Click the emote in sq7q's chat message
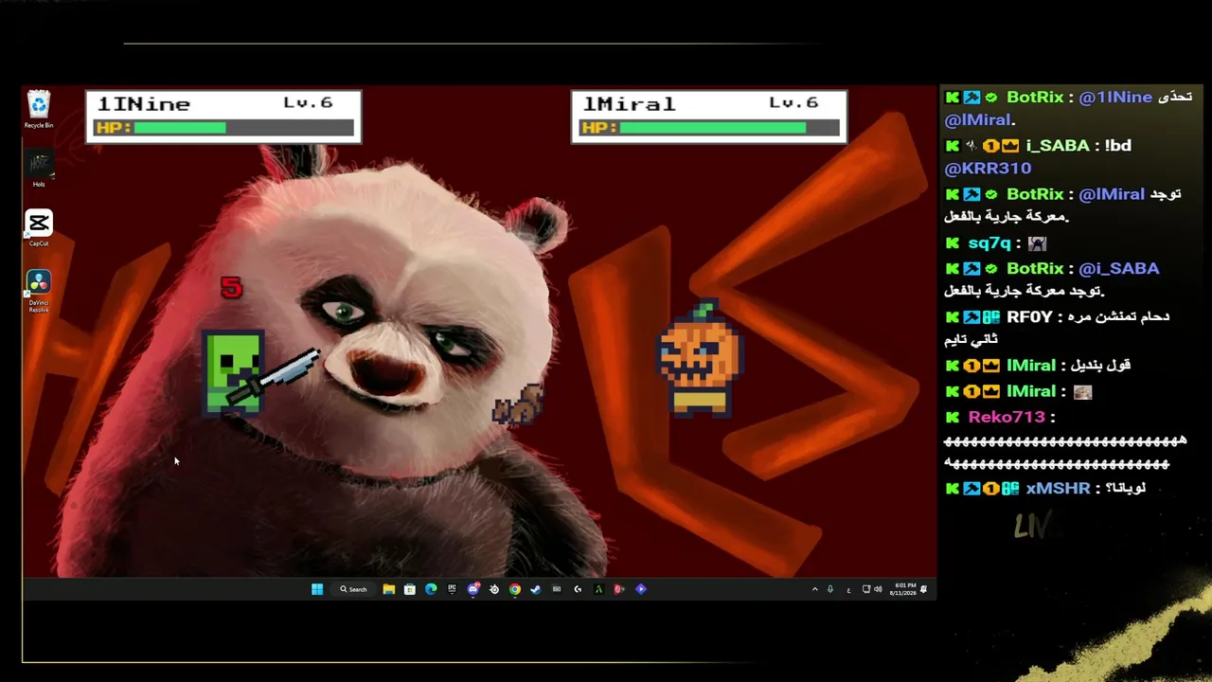This screenshot has width=1212, height=682. (1037, 243)
